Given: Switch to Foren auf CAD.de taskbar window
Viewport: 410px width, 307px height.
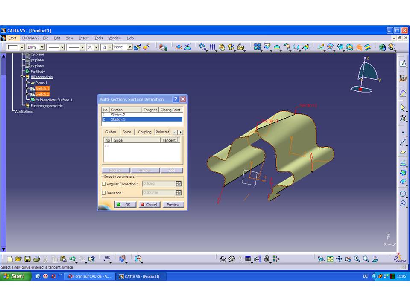Looking at the screenshot, I should pyautogui.click(x=89, y=276).
